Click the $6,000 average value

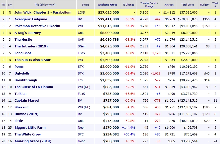[x=170, y=128]
